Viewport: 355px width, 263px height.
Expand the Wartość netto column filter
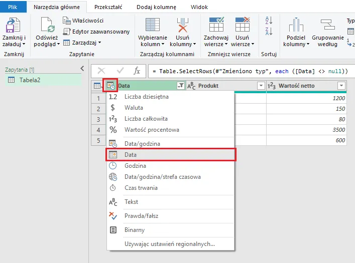(341, 86)
